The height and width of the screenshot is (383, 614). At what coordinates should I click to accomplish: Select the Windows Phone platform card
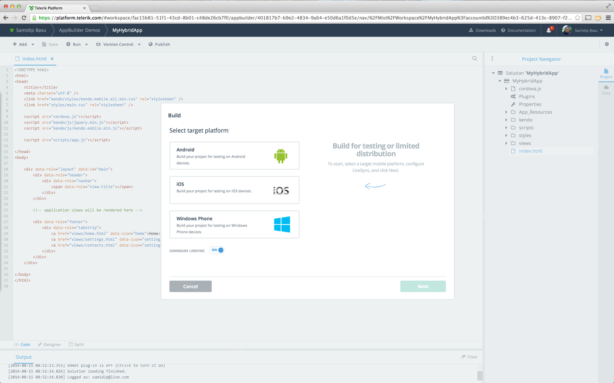(x=234, y=225)
